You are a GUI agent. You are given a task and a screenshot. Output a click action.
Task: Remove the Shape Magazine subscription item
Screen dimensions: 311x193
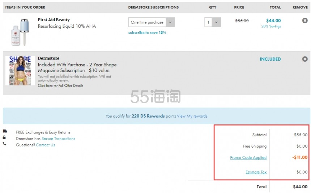coord(305,59)
